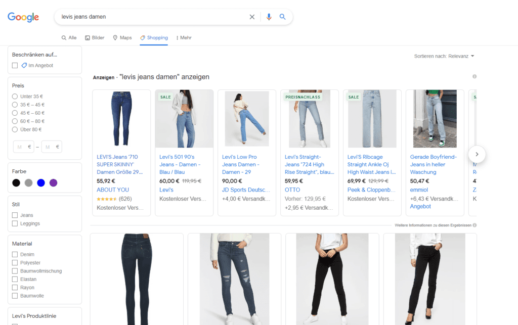Select price range '45 € – 60 €'
The height and width of the screenshot is (325, 518).
(x=15, y=113)
